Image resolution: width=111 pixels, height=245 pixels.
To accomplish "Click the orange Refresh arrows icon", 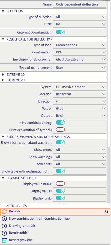I will 4,212.
